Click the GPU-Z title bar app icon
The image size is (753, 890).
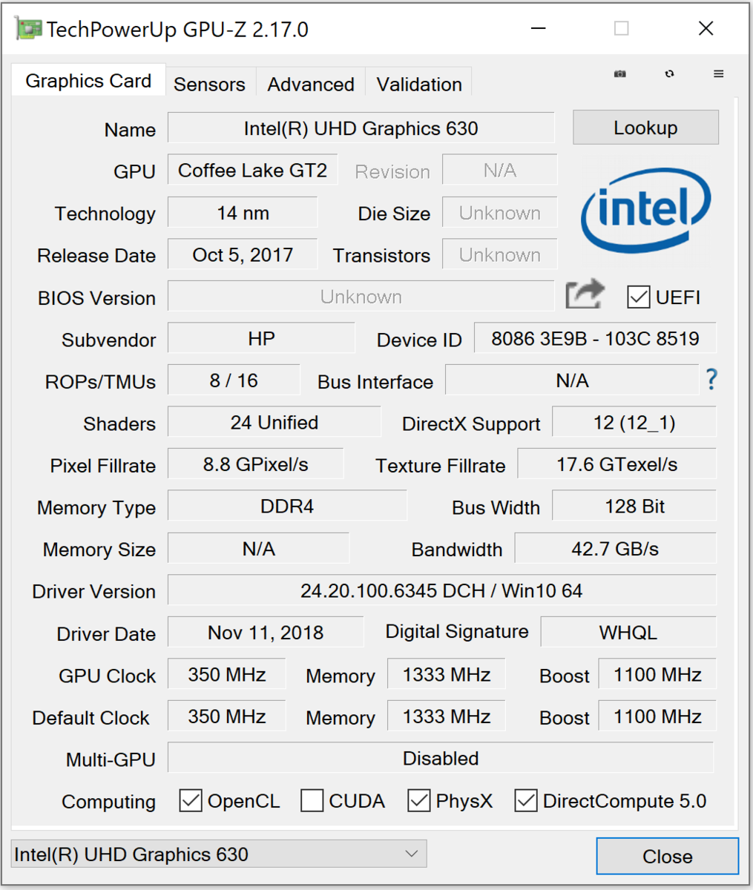(x=28, y=29)
